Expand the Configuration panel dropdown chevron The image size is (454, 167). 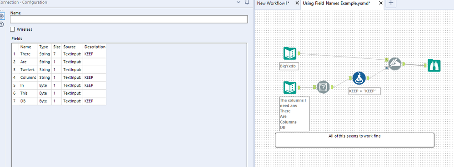238,2
